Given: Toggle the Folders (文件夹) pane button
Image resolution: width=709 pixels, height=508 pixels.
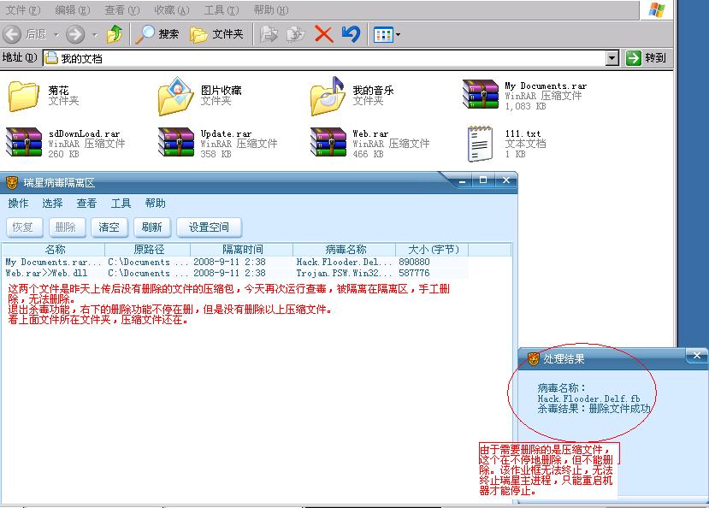Looking at the screenshot, I should pos(216,34).
